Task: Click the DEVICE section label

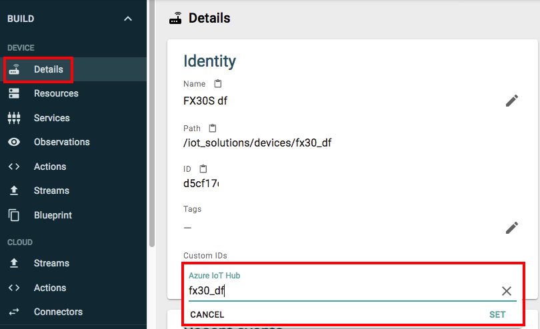Action: click(x=21, y=48)
